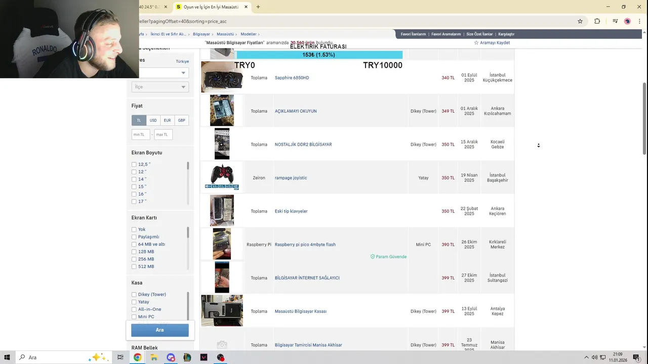The height and width of the screenshot is (364, 648).
Task: Check the 'Mini PC' case checkbox
Action: pyautogui.click(x=134, y=316)
